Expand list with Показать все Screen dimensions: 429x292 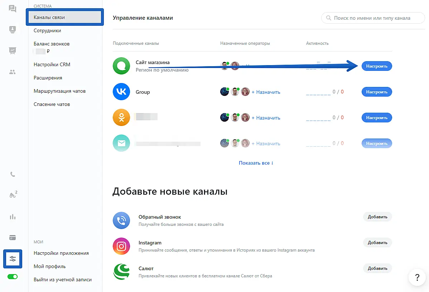pyautogui.click(x=256, y=163)
